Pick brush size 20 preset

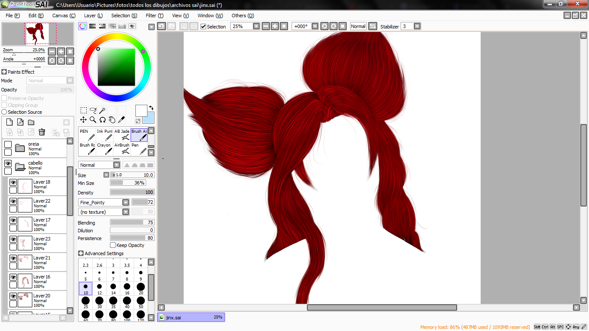coord(141,289)
